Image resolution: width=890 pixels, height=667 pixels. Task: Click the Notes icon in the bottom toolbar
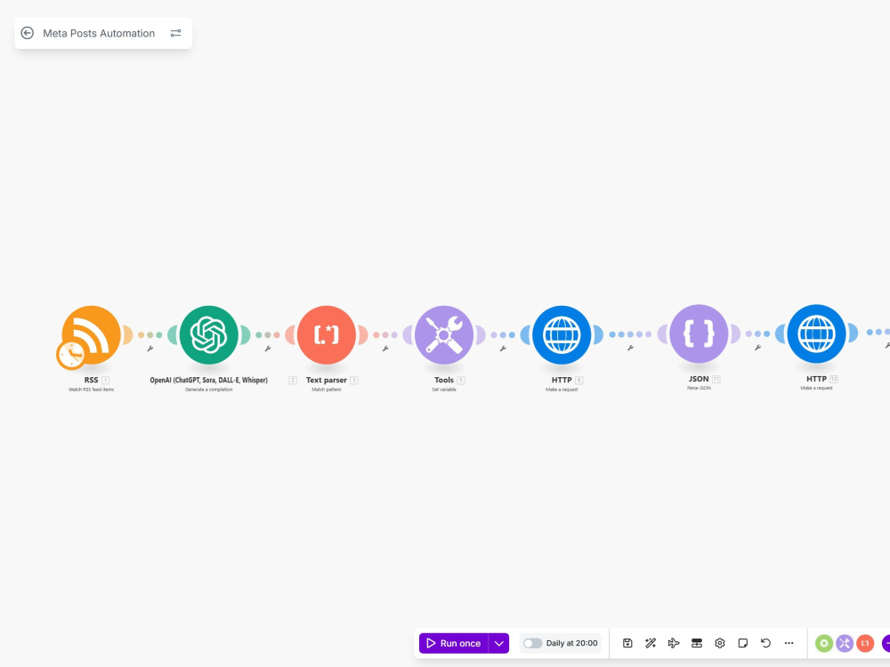tap(742, 642)
